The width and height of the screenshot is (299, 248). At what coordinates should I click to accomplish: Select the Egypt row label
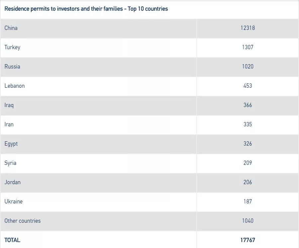11,144
